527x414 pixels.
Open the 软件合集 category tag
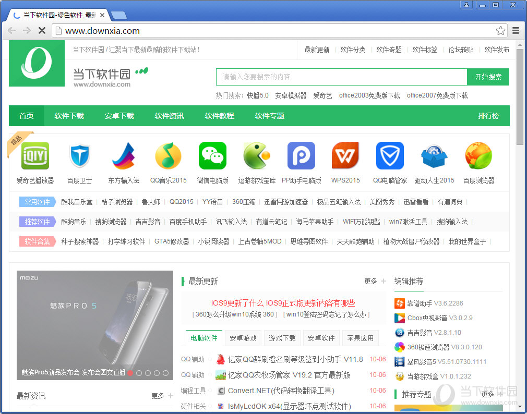[x=37, y=241]
